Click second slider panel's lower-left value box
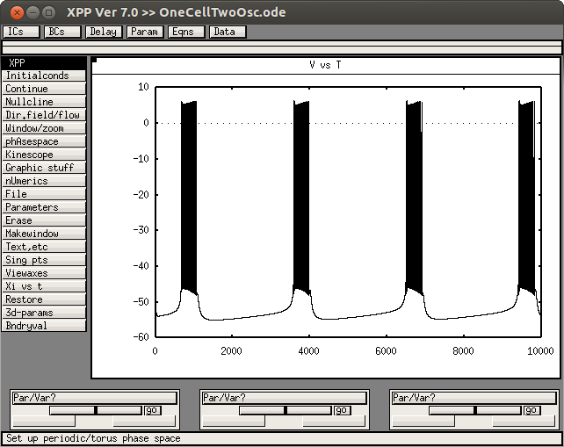Image resolution: width=564 pixels, height=447 pixels. (x=234, y=422)
